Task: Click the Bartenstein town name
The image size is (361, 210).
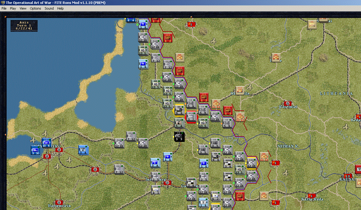Action: (x=59, y=206)
